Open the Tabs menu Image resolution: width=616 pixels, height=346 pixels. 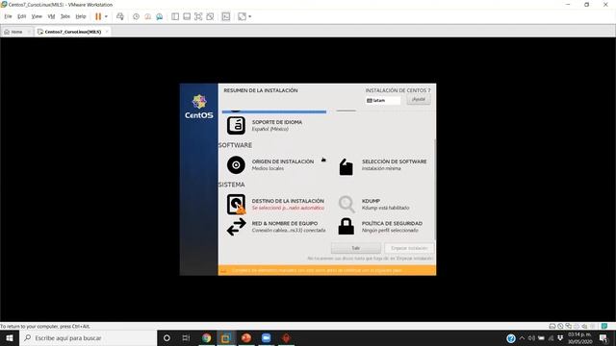(x=65, y=16)
